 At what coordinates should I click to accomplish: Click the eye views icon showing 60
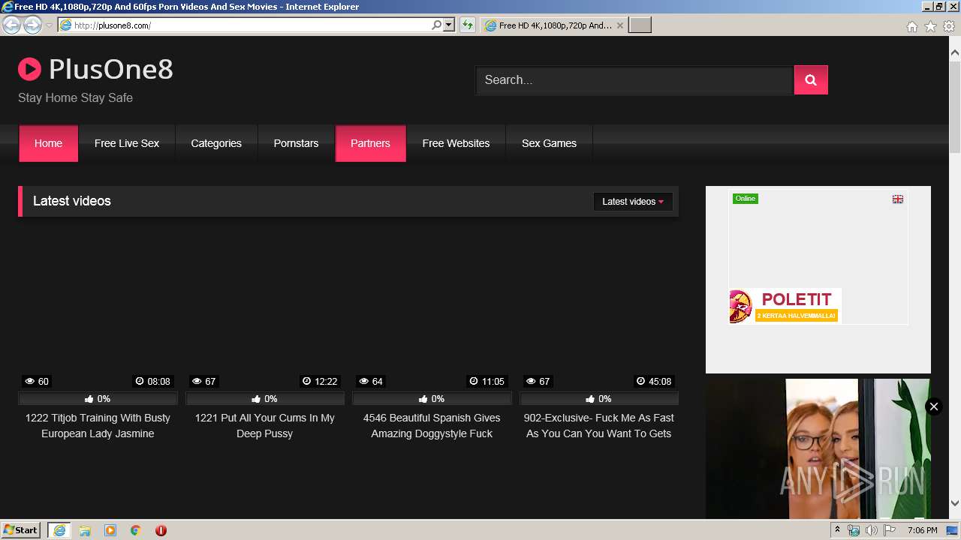coord(29,381)
